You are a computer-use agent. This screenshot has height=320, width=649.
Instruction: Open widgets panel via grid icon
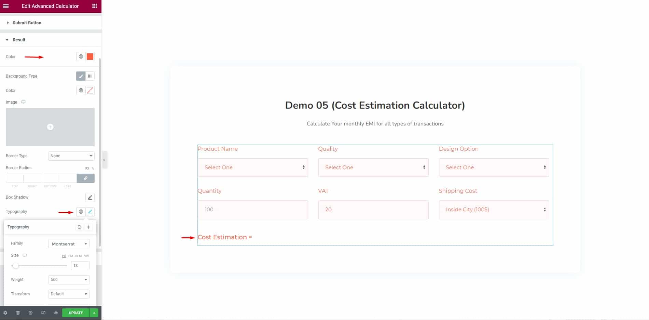(95, 6)
